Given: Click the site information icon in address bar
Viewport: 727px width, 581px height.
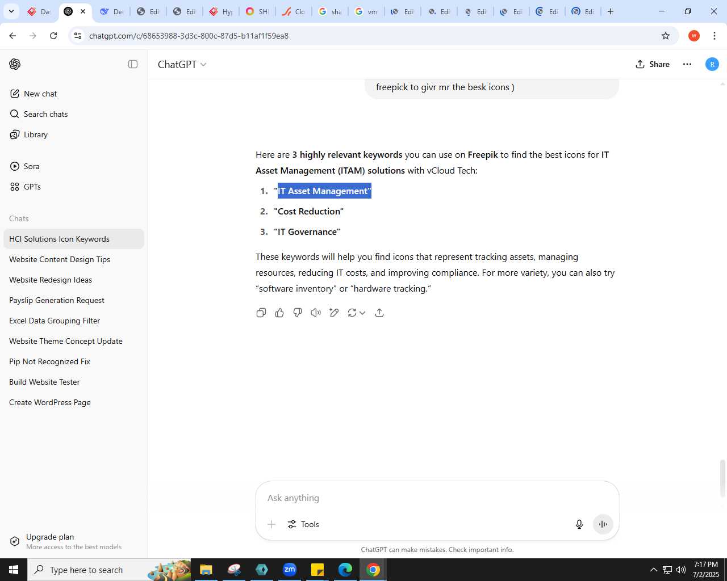Looking at the screenshot, I should [78, 36].
